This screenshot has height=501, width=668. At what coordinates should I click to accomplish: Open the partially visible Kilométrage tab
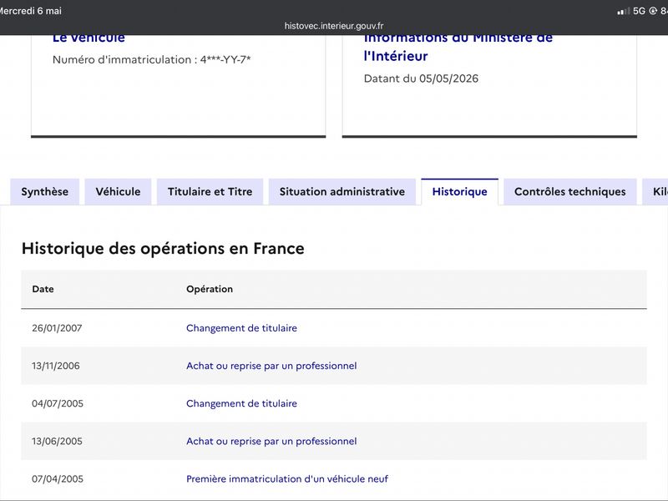pyautogui.click(x=656, y=192)
